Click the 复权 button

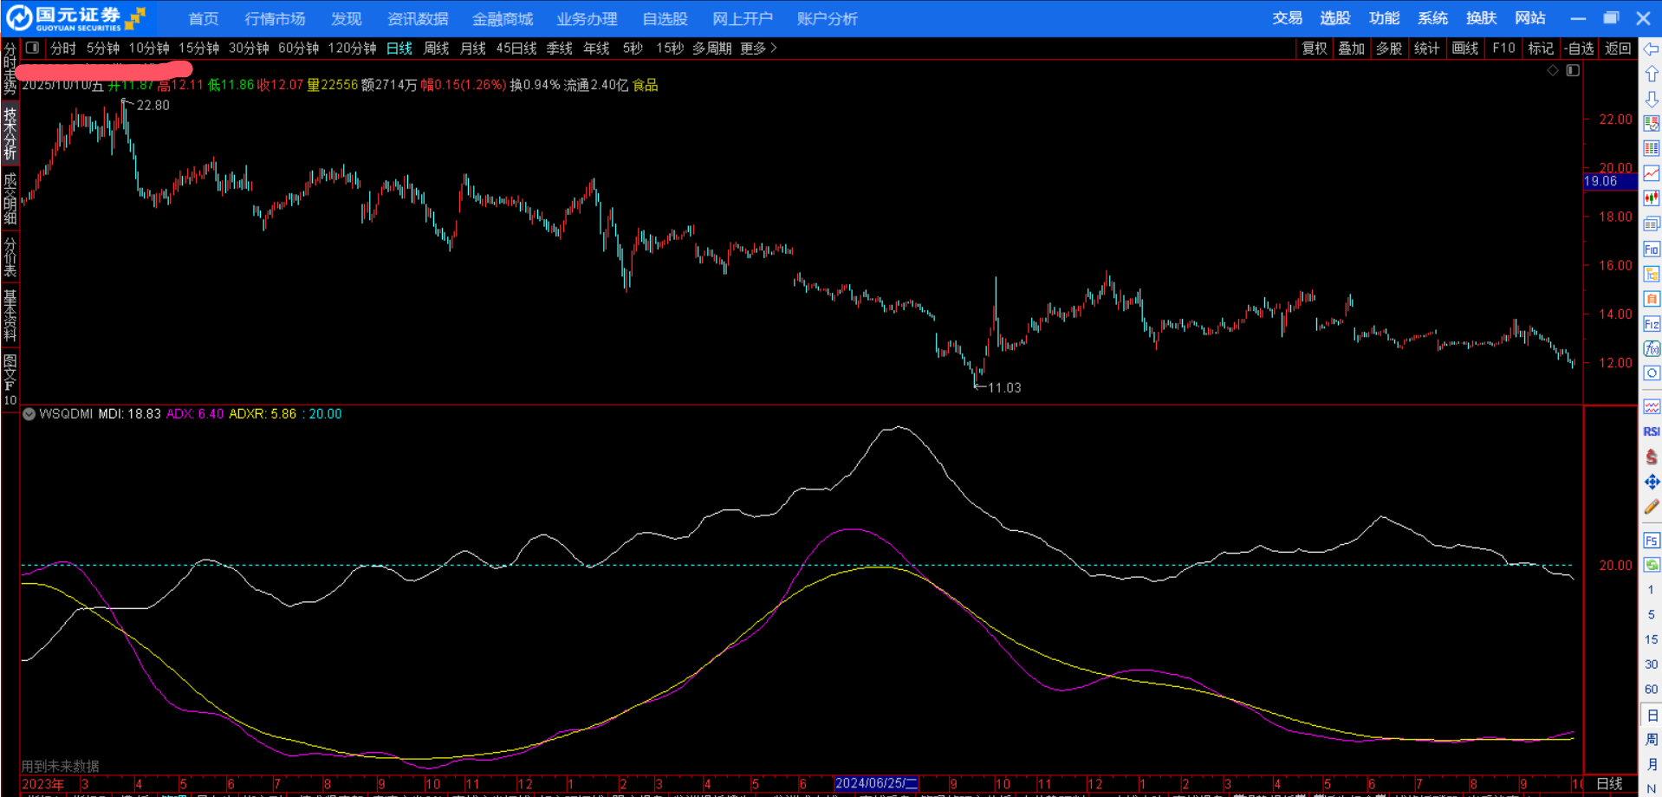(x=1314, y=49)
